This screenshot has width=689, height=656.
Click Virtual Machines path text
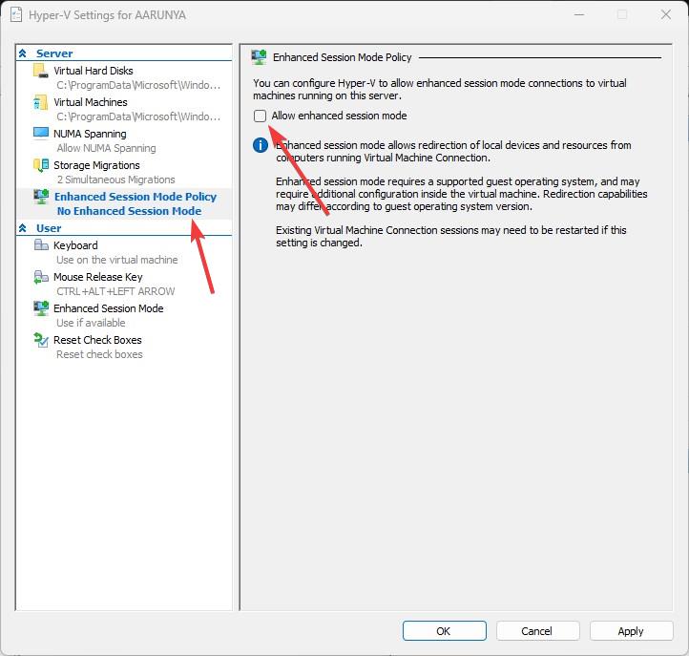(x=138, y=116)
